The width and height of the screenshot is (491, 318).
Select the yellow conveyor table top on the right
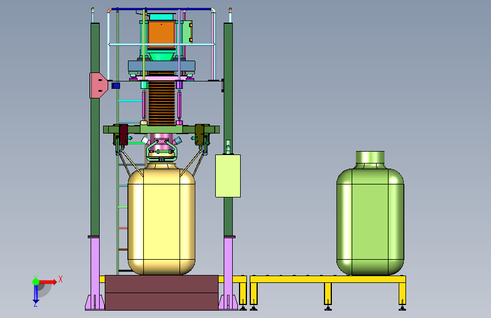click(x=328, y=279)
